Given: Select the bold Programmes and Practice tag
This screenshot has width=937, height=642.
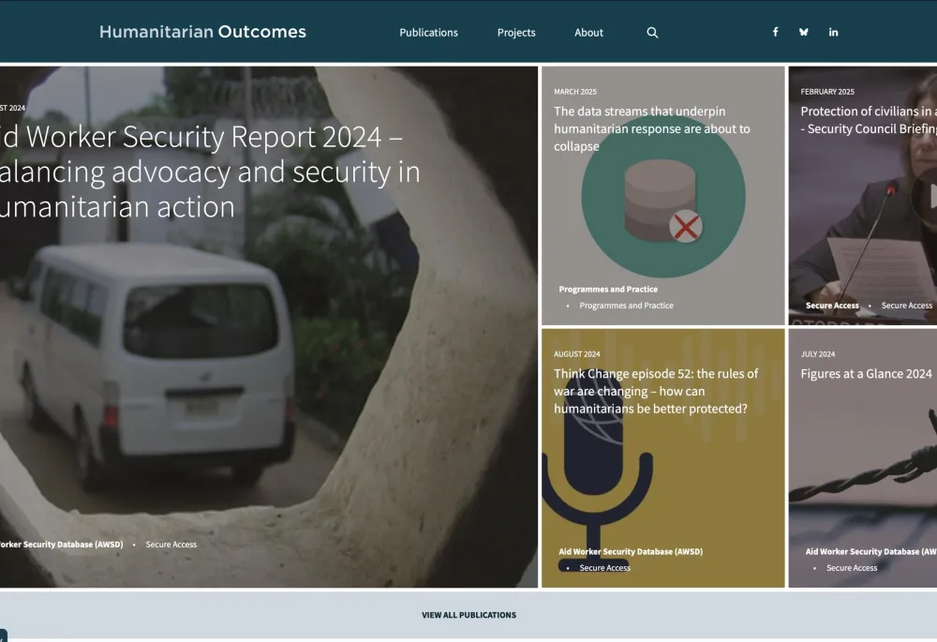Looking at the screenshot, I should (x=608, y=290).
